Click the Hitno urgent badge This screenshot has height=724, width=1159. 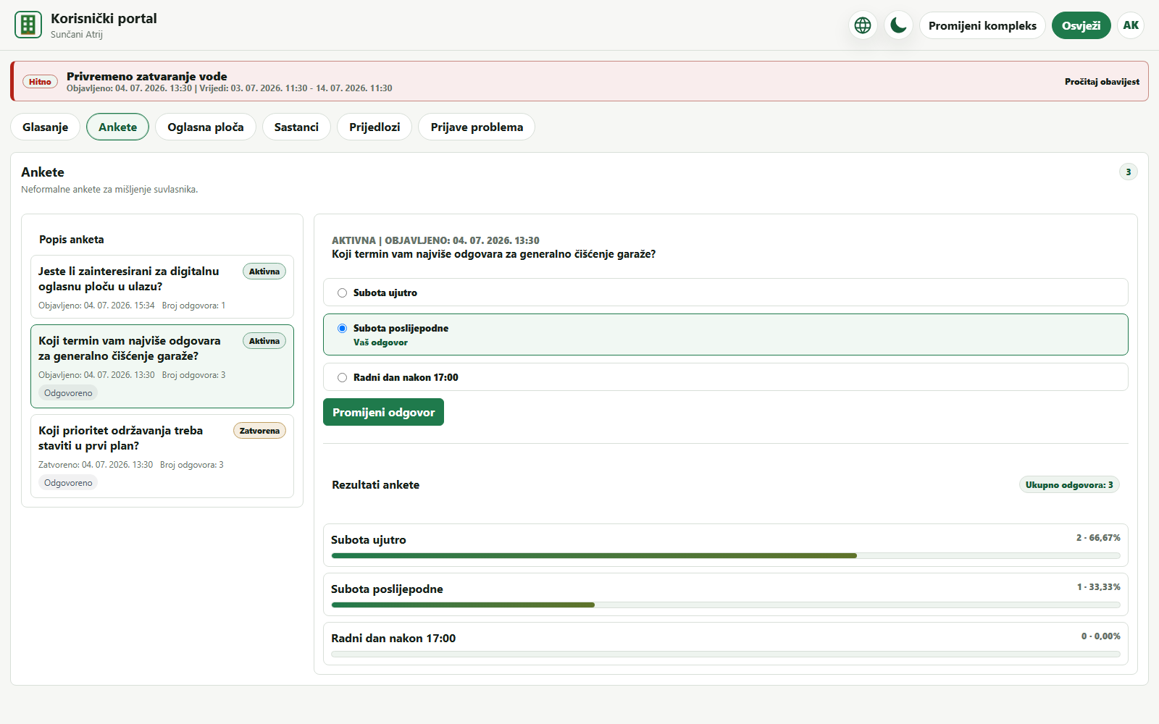click(40, 82)
